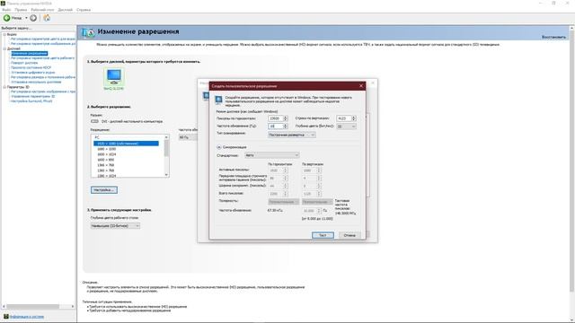
Task: Open Регулировка параметров цвета для видео
Action: [x=43, y=39]
